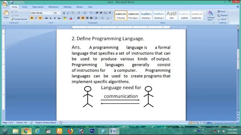Click the Format Painter tool
The width and height of the screenshot is (241, 135).
(19, 19)
